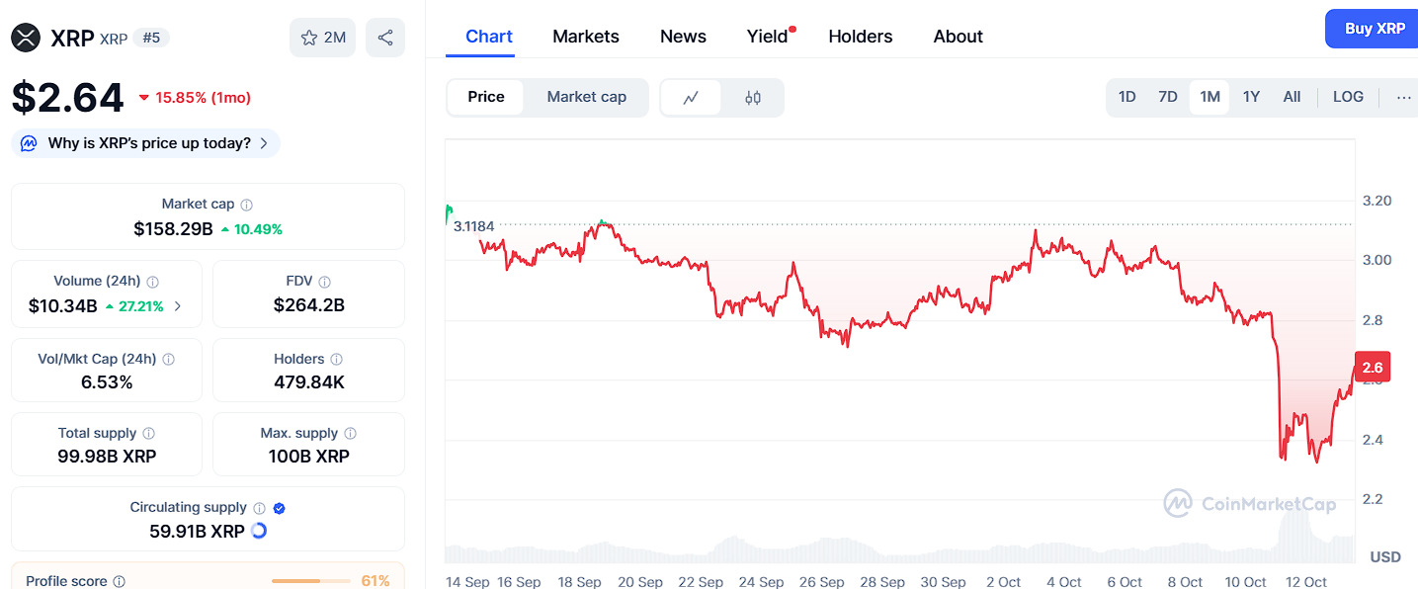
Task: Switch to candlestick chart icon
Action: click(x=753, y=97)
